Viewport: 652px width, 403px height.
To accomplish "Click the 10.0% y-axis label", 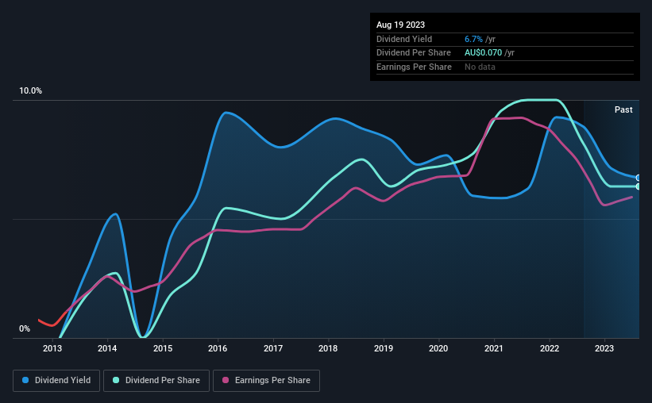I will pos(30,91).
